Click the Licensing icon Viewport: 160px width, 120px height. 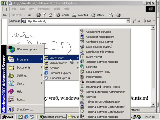click(x=82, y=67)
